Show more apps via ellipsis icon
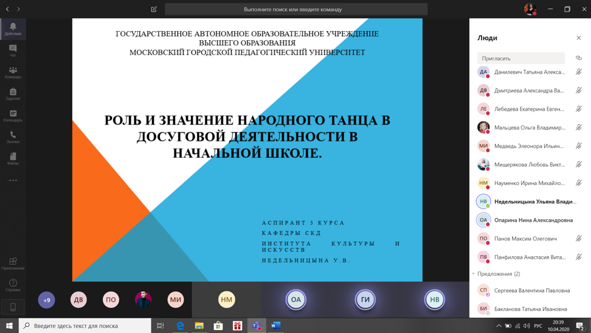 point(13,180)
